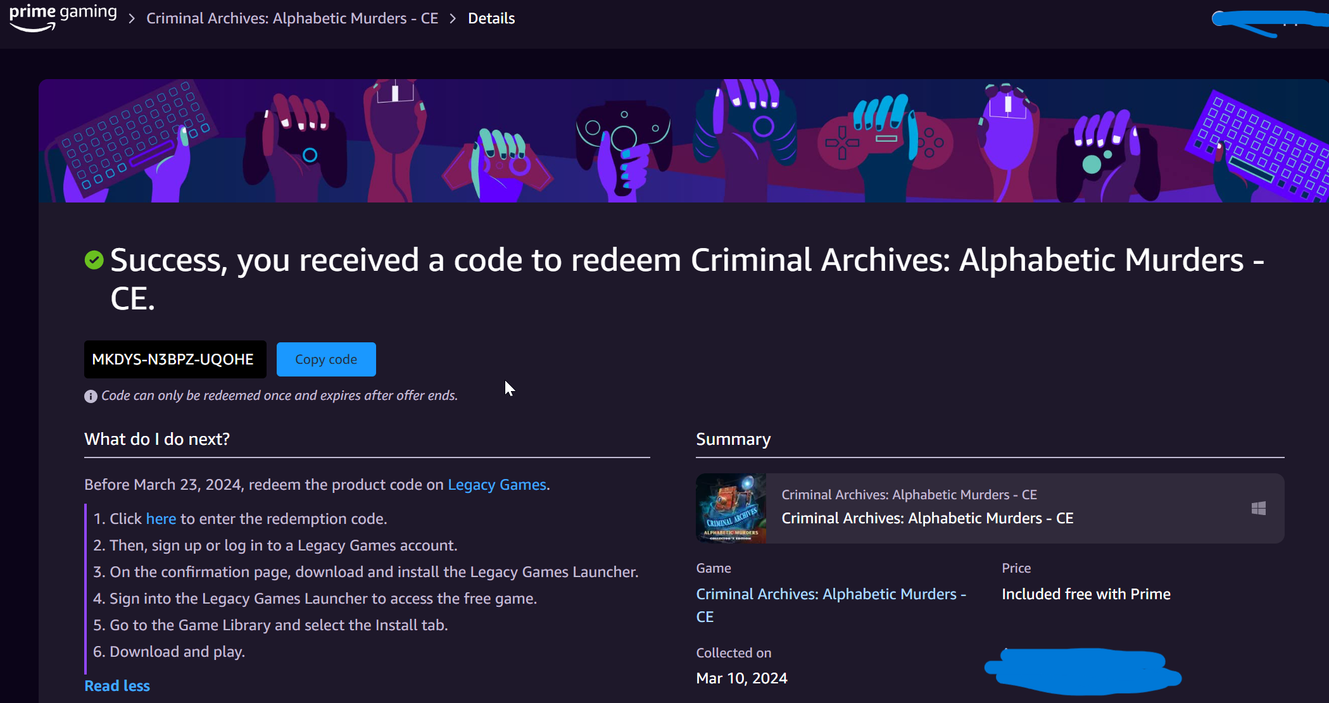Click the success headline text

[x=687, y=279]
